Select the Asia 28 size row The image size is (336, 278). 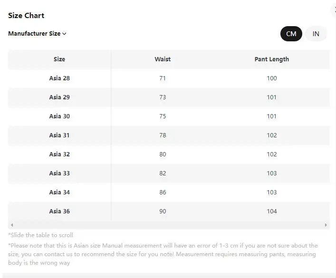coord(59,78)
